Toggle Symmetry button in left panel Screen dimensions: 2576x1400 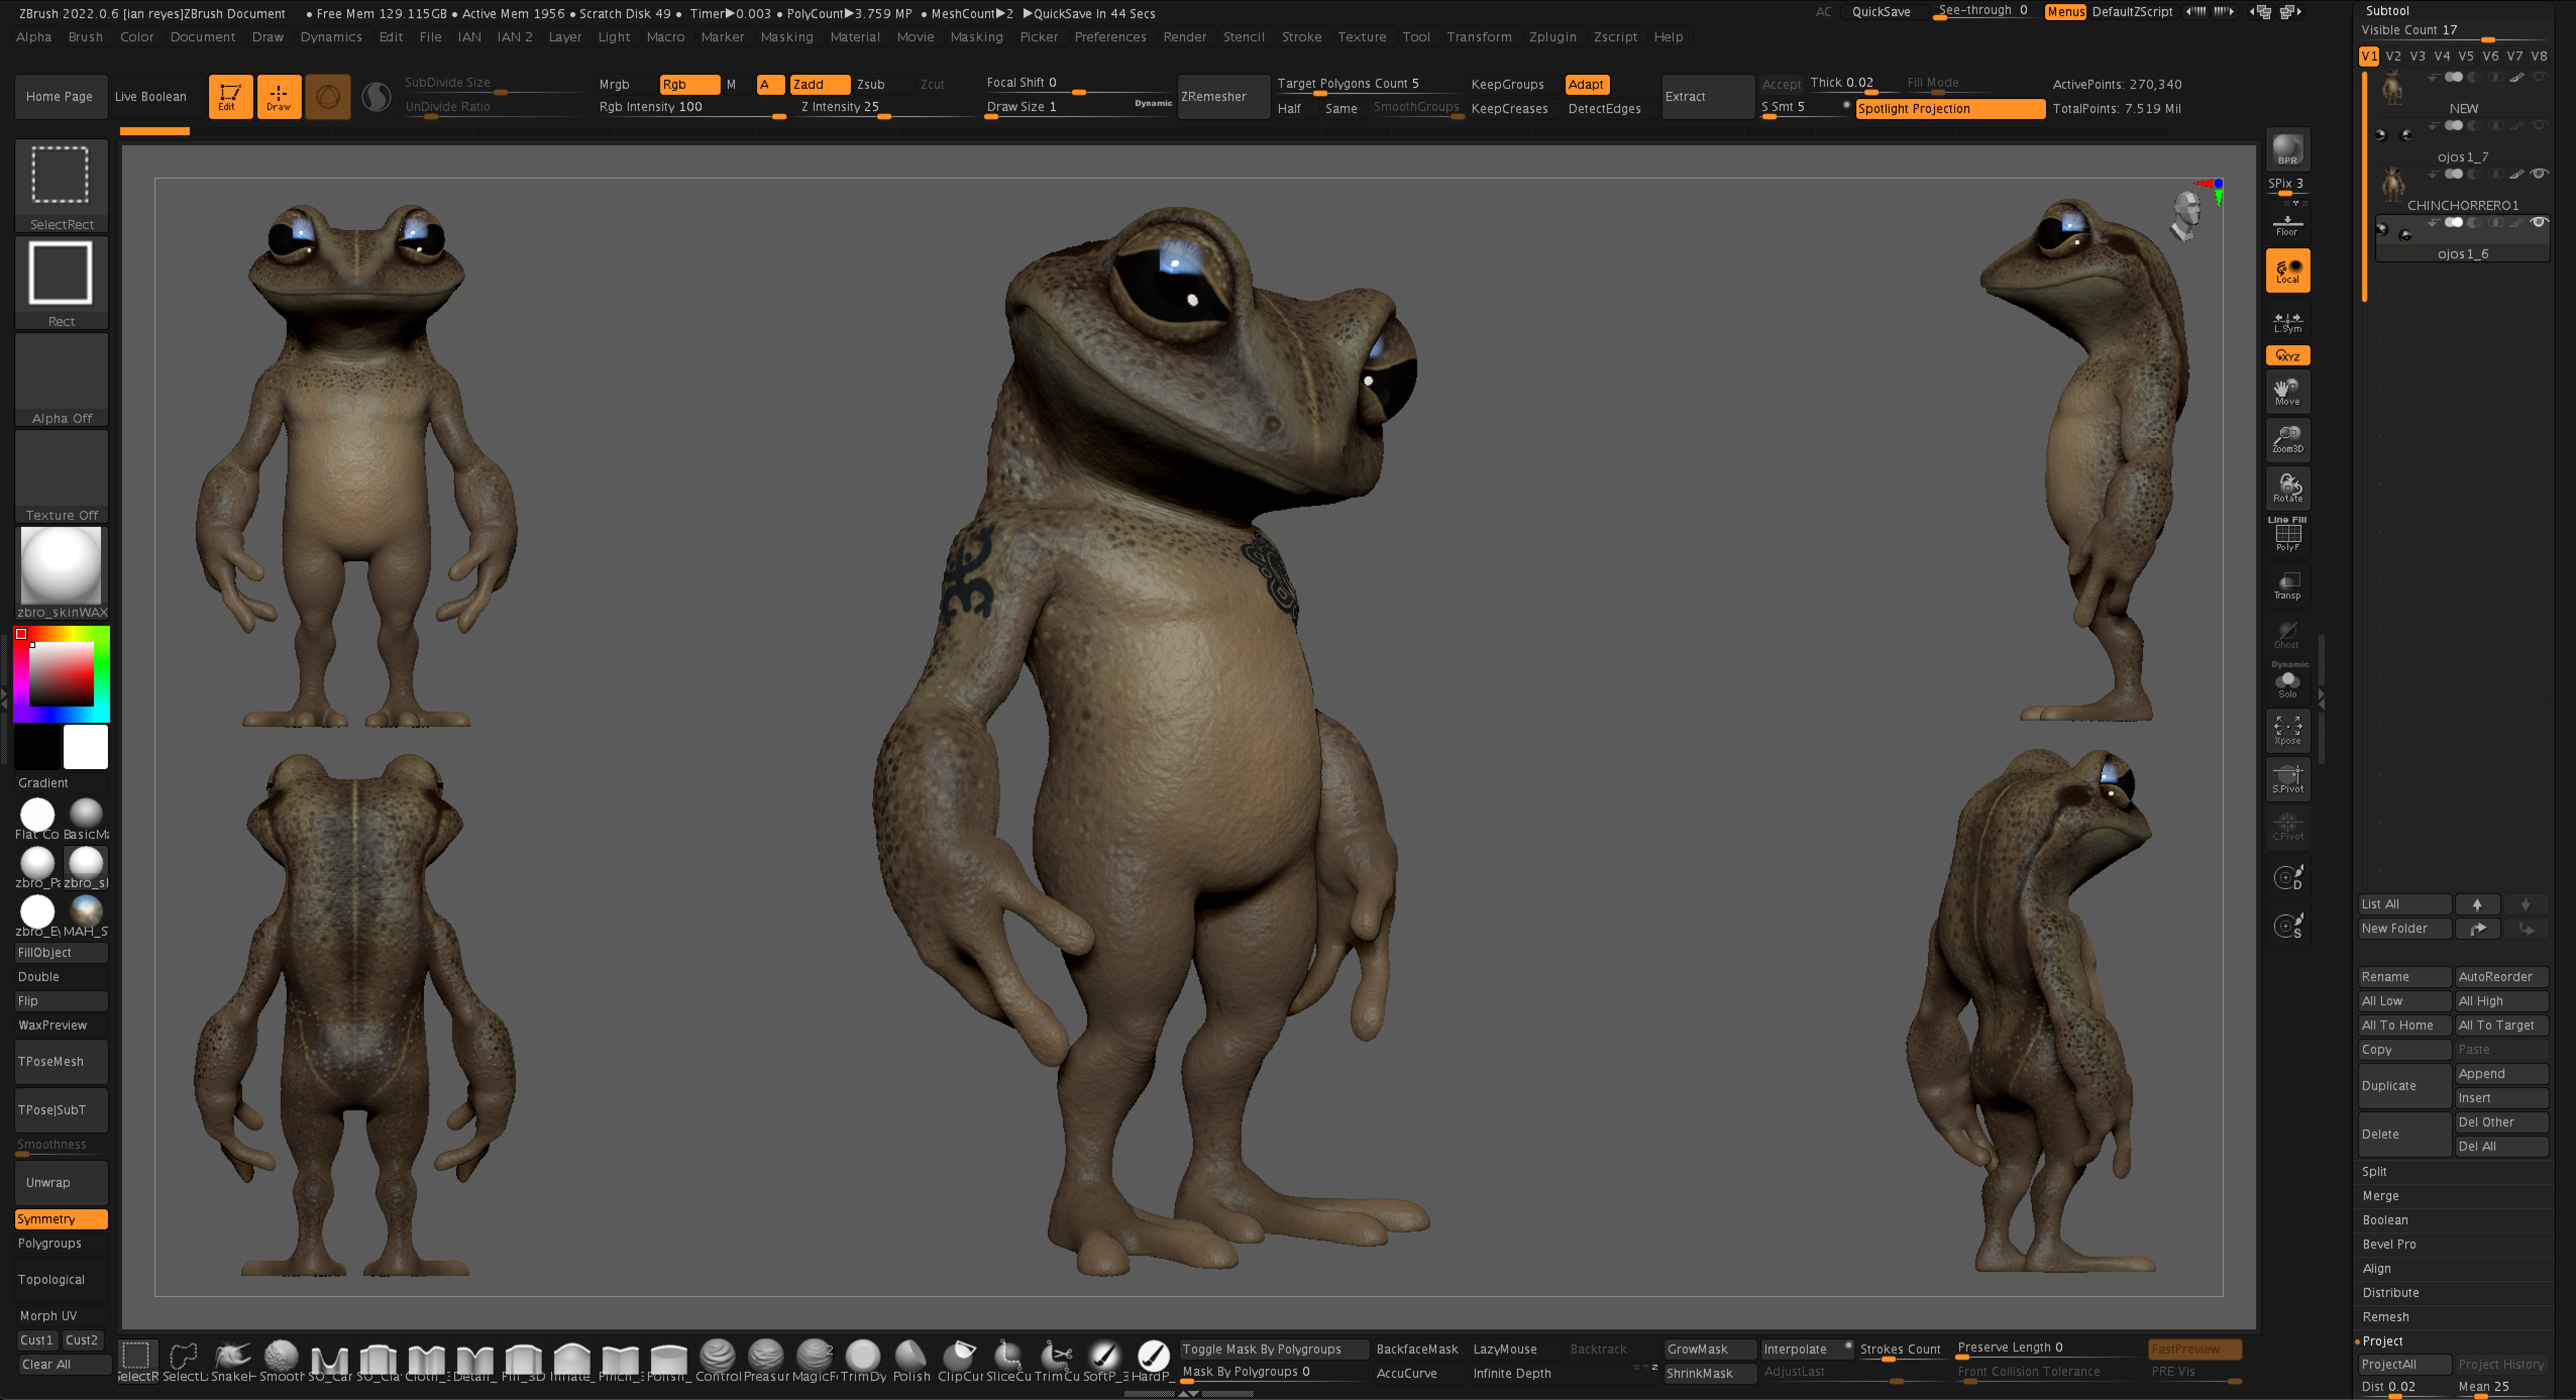tap(61, 1219)
